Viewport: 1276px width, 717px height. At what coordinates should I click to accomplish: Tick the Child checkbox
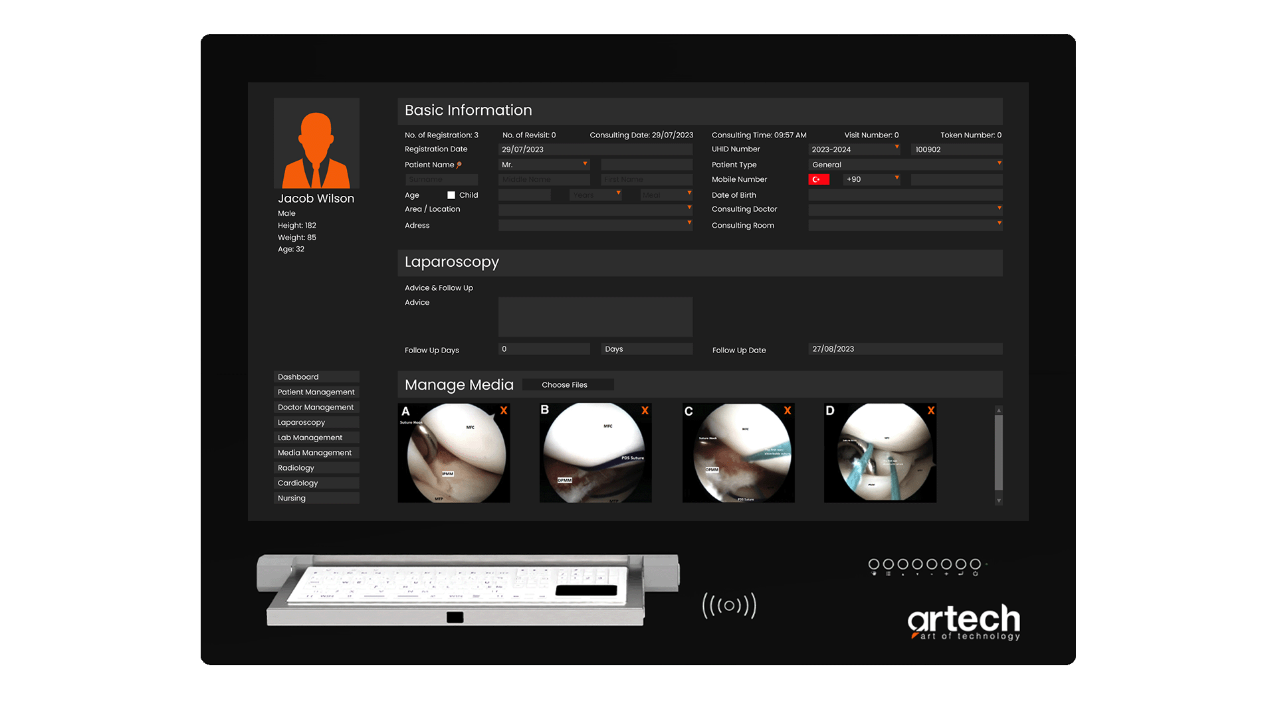tap(451, 195)
